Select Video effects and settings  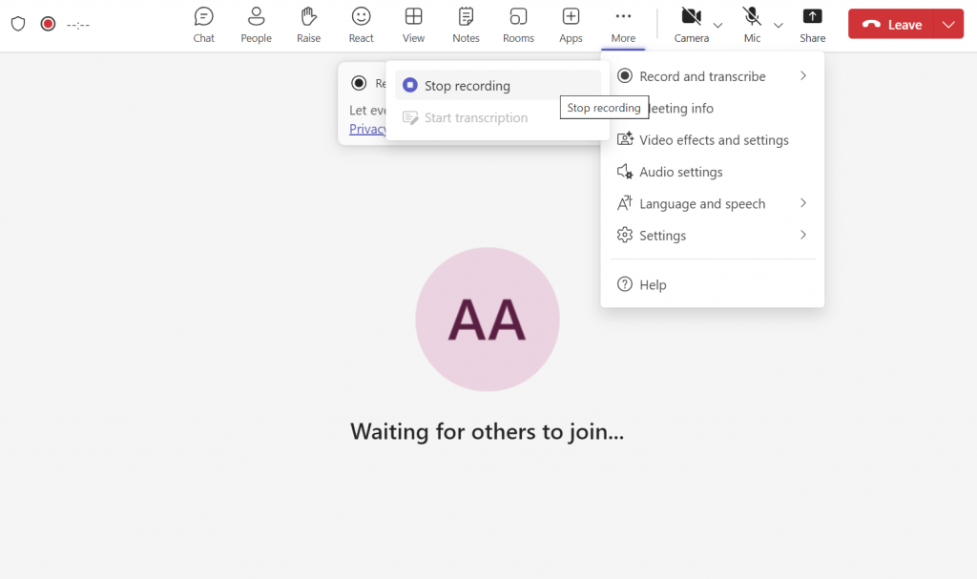point(713,140)
